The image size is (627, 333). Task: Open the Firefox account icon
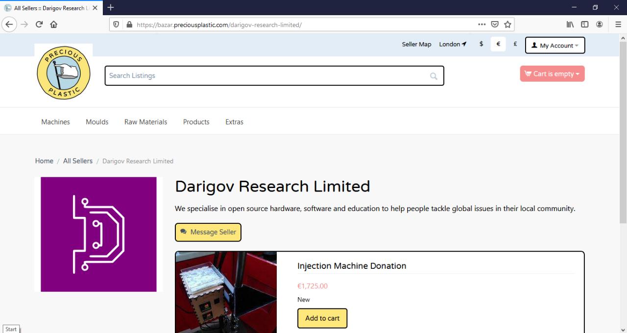[599, 24]
